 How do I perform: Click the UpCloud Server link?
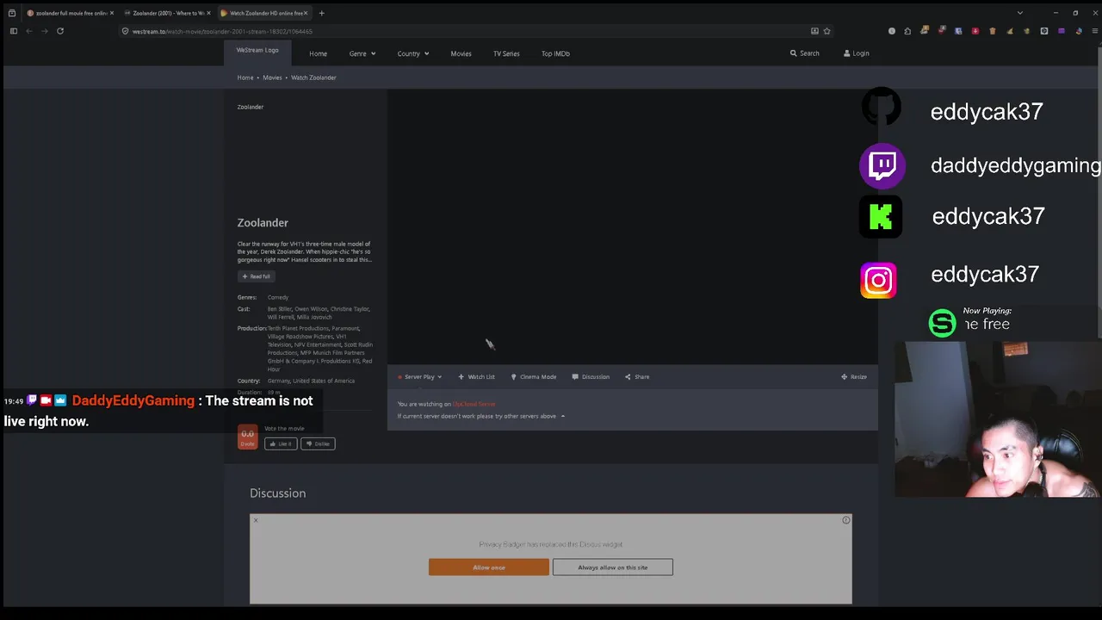coord(474,404)
